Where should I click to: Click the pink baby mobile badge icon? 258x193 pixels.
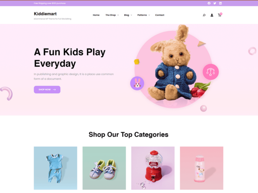coord(211,72)
